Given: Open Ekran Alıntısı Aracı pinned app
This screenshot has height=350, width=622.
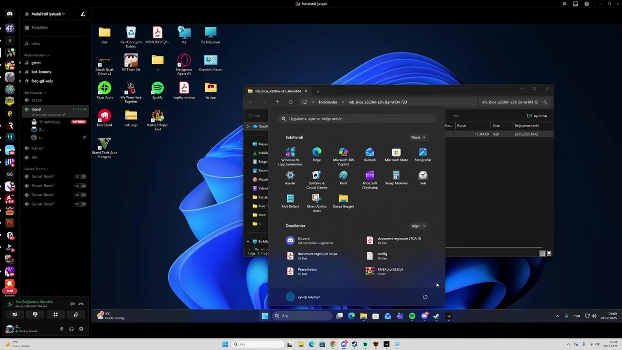Looking at the screenshot, I should pyautogui.click(x=316, y=203).
